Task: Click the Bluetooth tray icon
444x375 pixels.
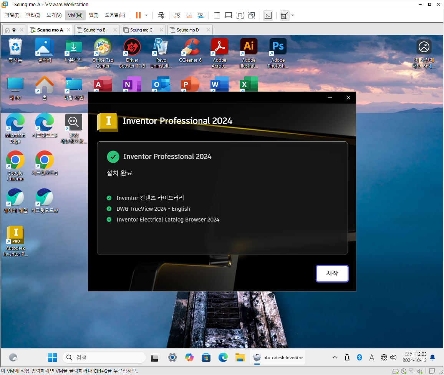Action: click(x=360, y=357)
